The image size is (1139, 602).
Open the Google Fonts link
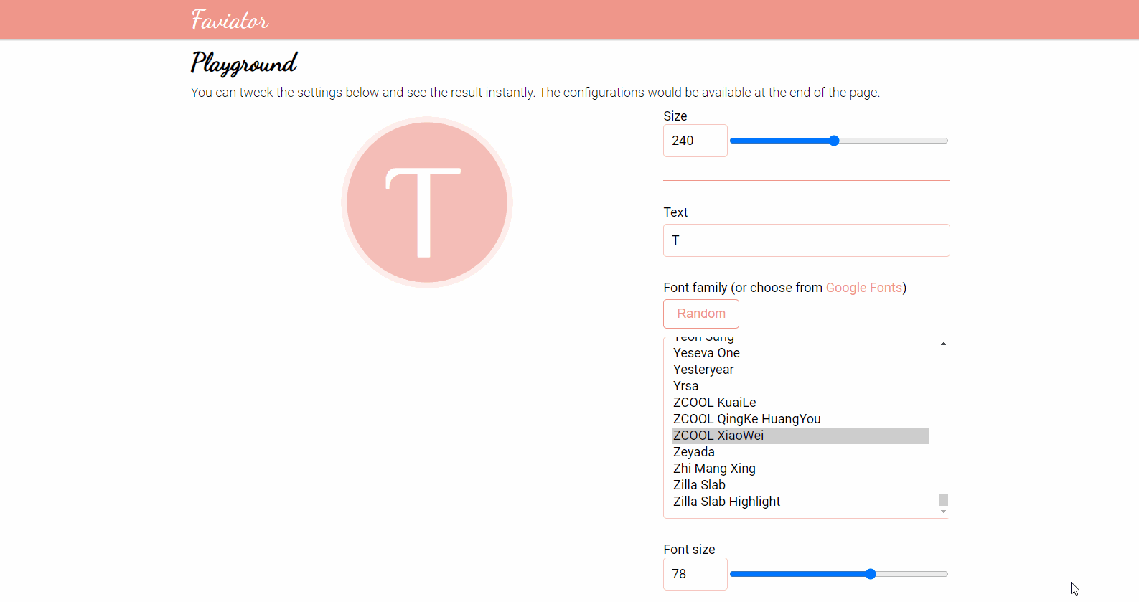click(863, 288)
